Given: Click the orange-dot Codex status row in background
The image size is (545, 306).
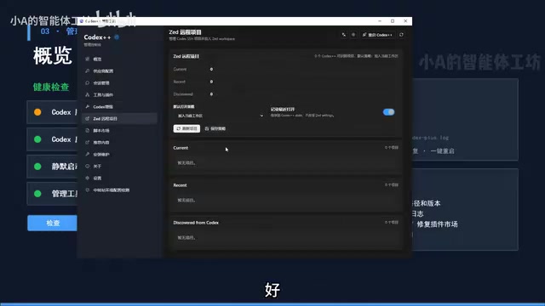Looking at the screenshot, I should click(52, 112).
